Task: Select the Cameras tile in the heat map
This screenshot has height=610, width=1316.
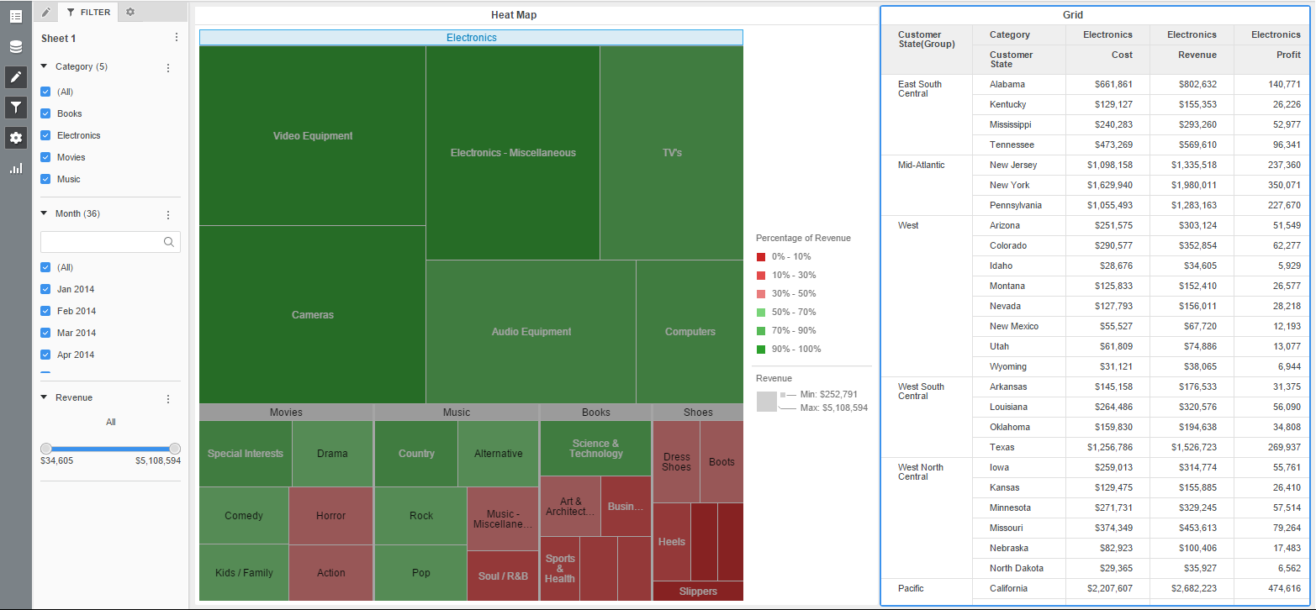Action: click(x=312, y=314)
